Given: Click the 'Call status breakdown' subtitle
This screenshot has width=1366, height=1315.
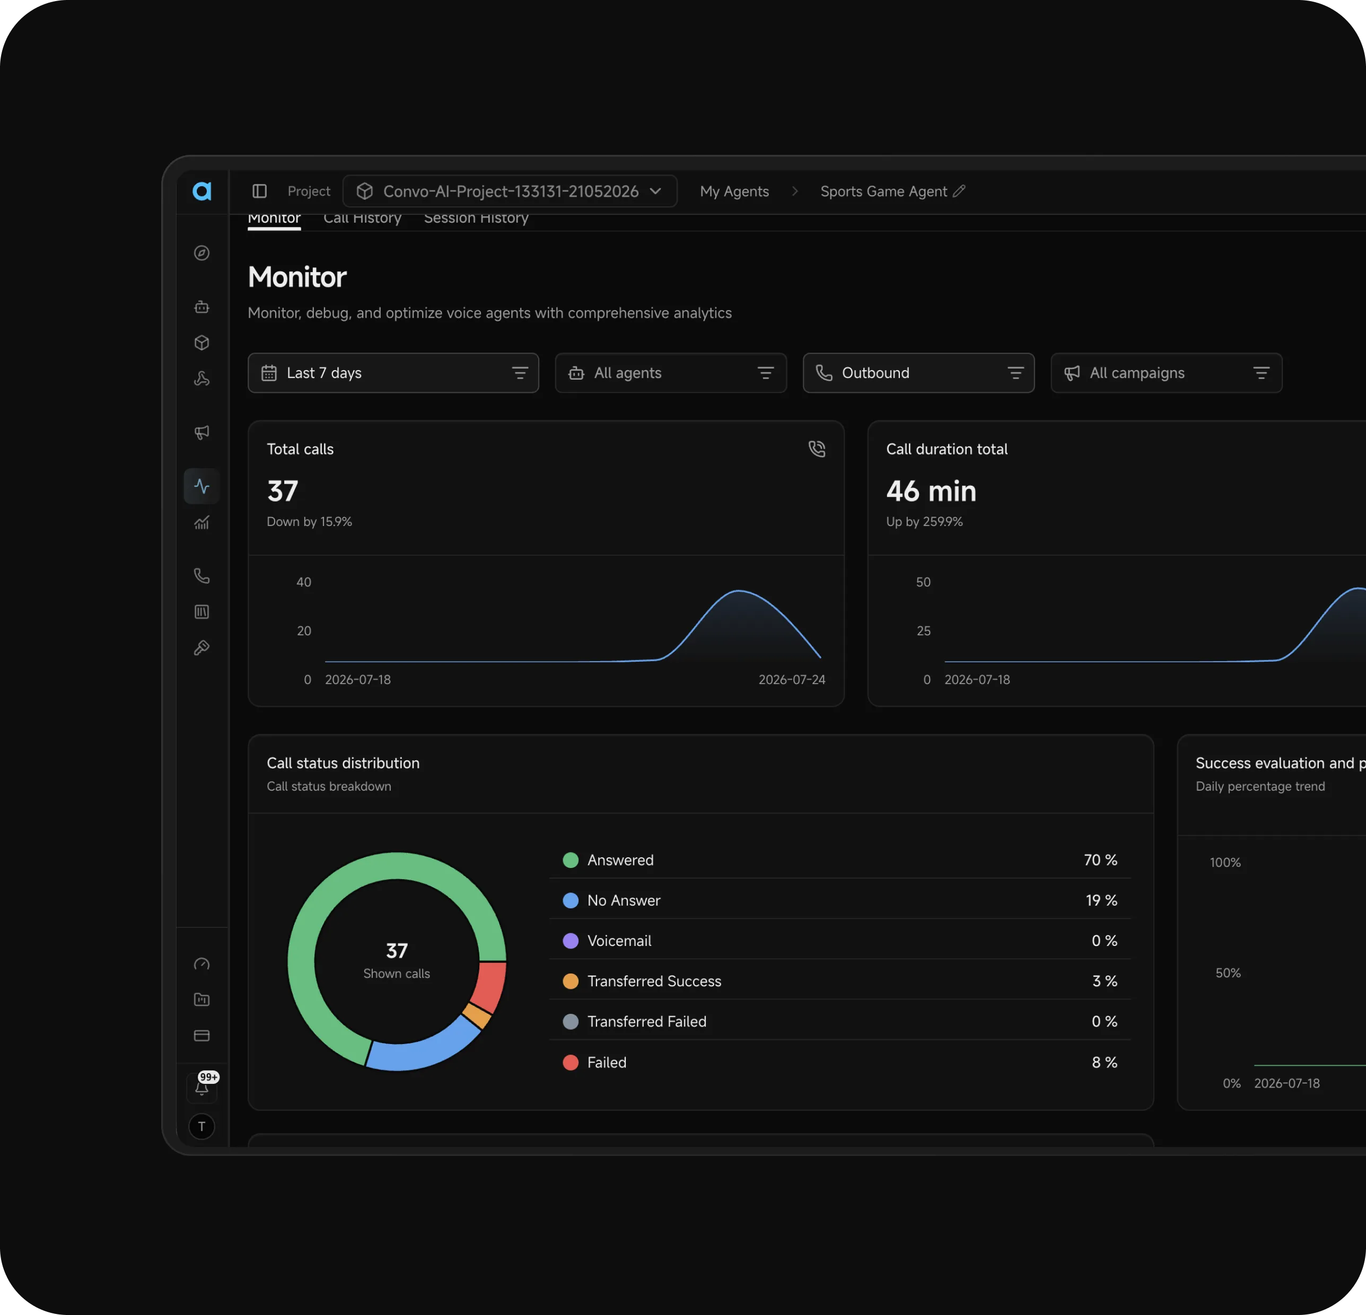Looking at the screenshot, I should [329, 786].
